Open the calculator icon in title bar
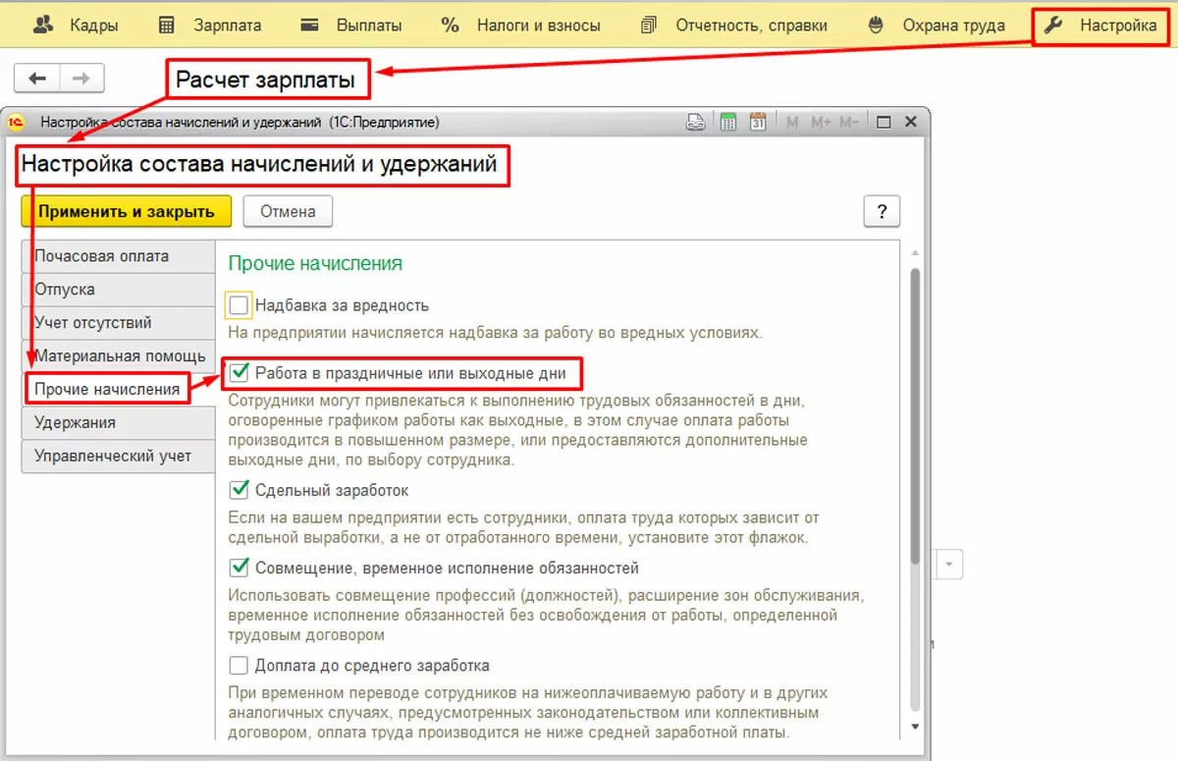1178x761 pixels. (728, 123)
